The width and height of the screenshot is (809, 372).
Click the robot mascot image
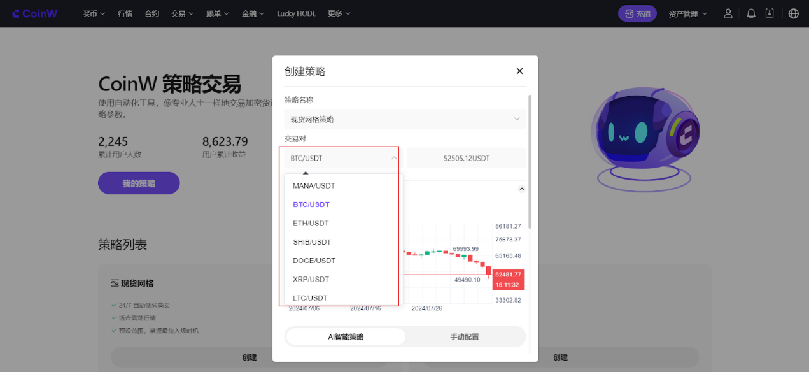(643, 137)
